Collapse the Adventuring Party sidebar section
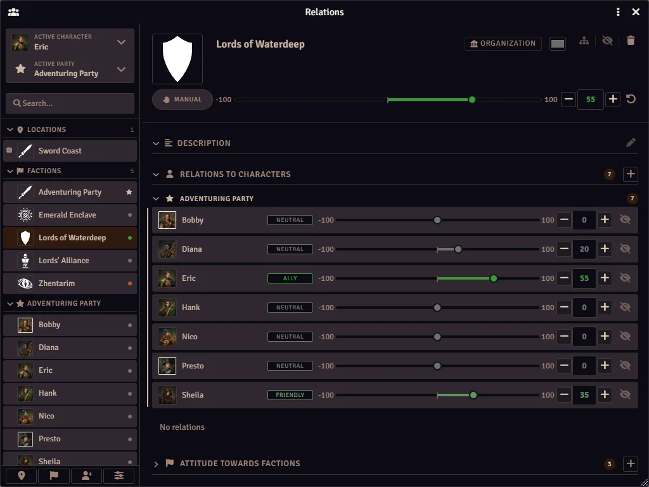 10,304
